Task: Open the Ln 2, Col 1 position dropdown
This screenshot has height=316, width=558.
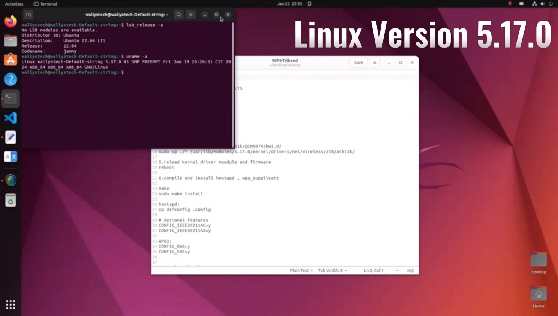Action: (x=381, y=270)
